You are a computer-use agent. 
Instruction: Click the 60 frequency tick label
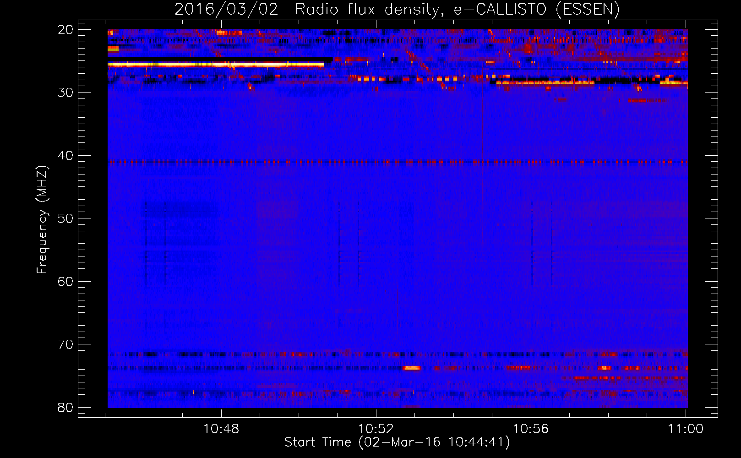[x=65, y=282]
